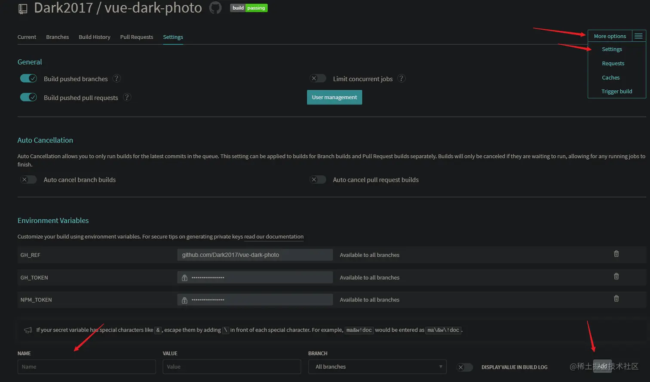Turn on Auto cancel branch builds
650x382 pixels.
28,180
